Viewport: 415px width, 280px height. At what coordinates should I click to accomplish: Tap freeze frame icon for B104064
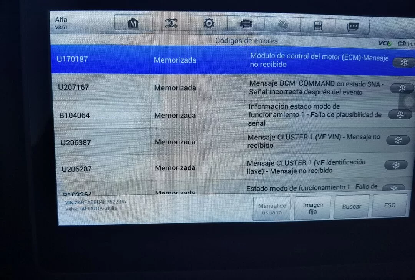[x=400, y=114]
